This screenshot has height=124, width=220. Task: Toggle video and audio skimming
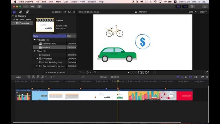click(178, 77)
